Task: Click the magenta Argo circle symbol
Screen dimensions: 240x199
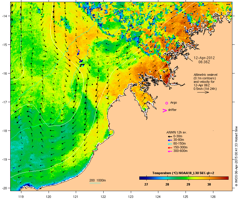Action: (x=167, y=103)
